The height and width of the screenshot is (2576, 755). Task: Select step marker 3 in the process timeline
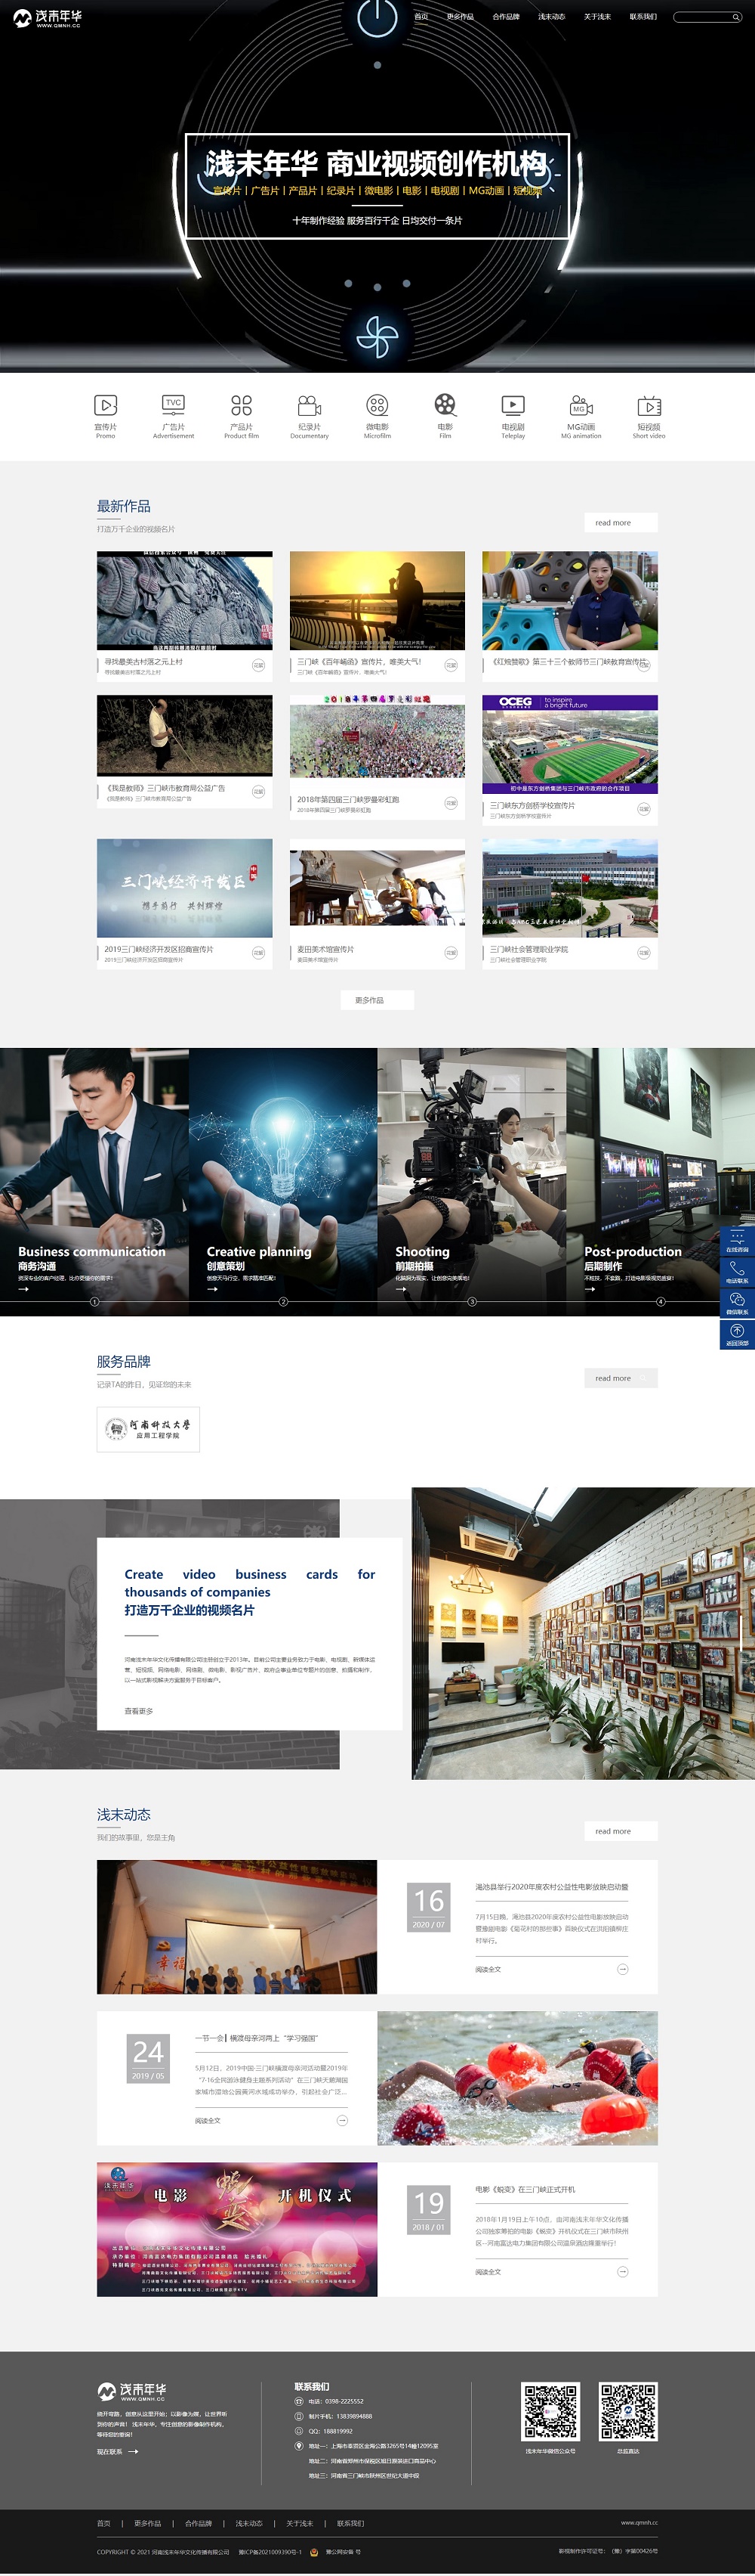pyautogui.click(x=473, y=1301)
